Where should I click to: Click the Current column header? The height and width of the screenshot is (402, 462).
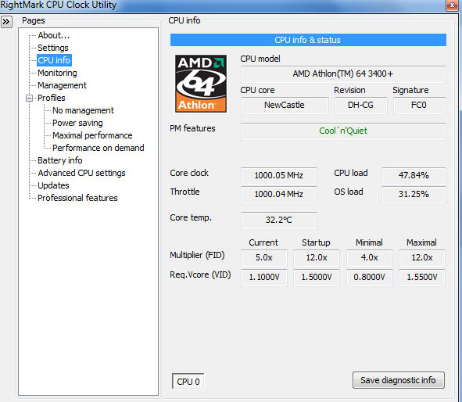coord(263,242)
